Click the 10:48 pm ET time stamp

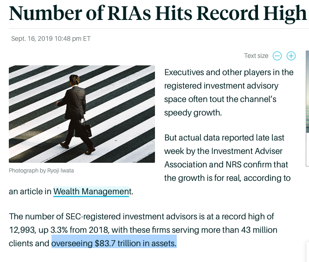click(72, 38)
